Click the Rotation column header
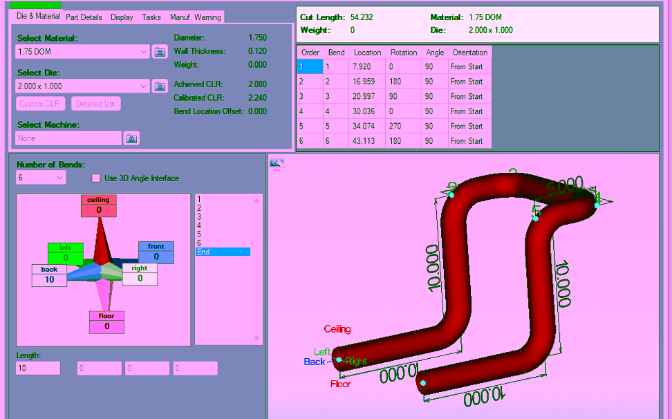 403,53
